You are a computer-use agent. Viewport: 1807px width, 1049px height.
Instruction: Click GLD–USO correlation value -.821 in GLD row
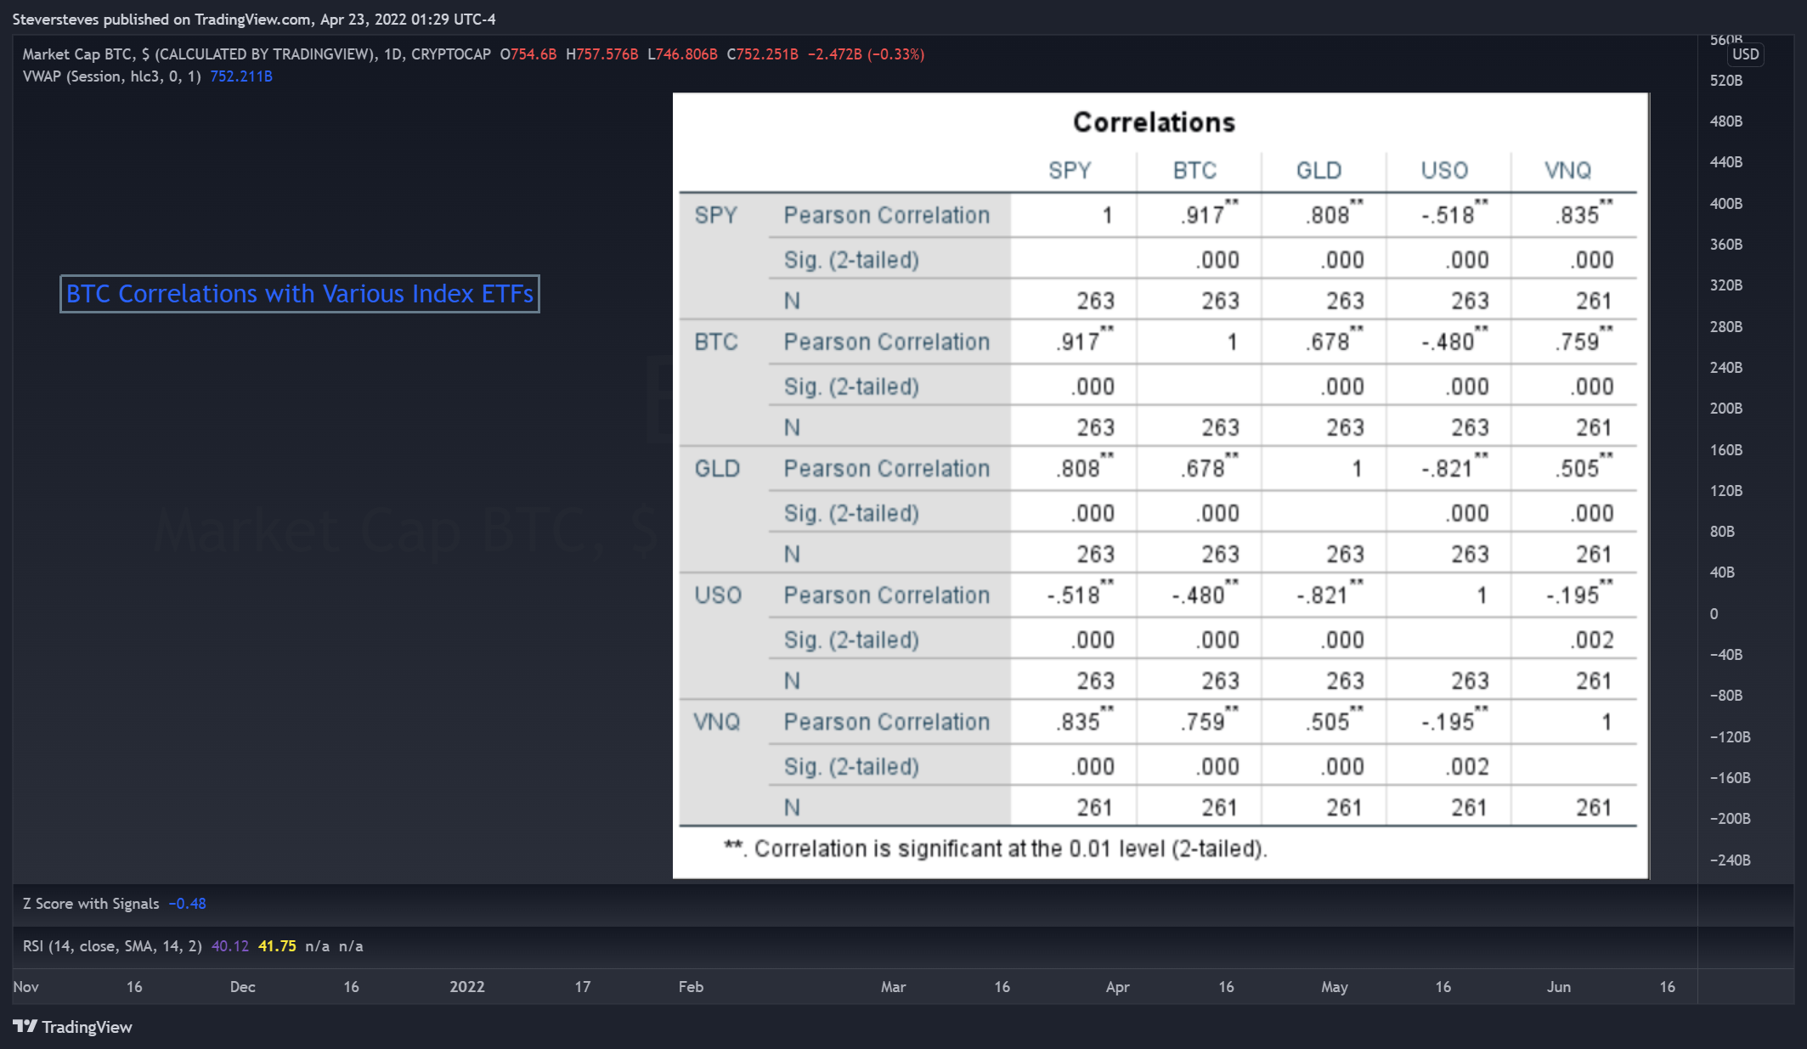coord(1455,466)
